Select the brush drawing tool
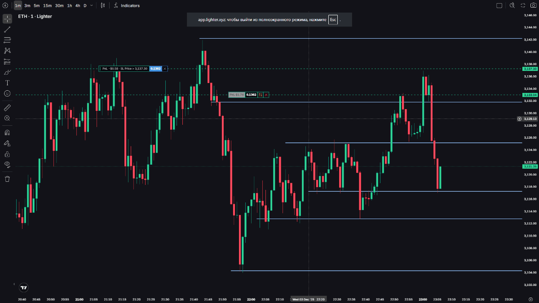 [x=7, y=72]
